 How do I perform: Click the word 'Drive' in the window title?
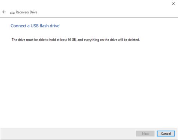(x=33, y=12)
